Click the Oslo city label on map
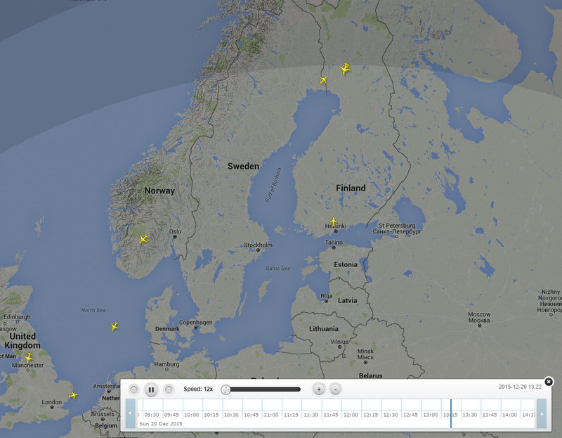Image resolution: width=562 pixels, height=438 pixels. pyautogui.click(x=175, y=232)
